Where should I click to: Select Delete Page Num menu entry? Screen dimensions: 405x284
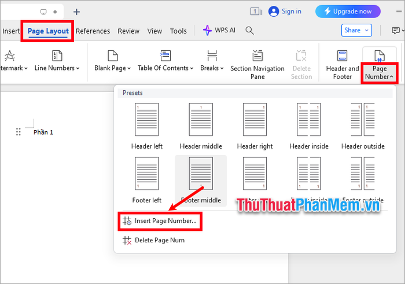click(x=154, y=241)
